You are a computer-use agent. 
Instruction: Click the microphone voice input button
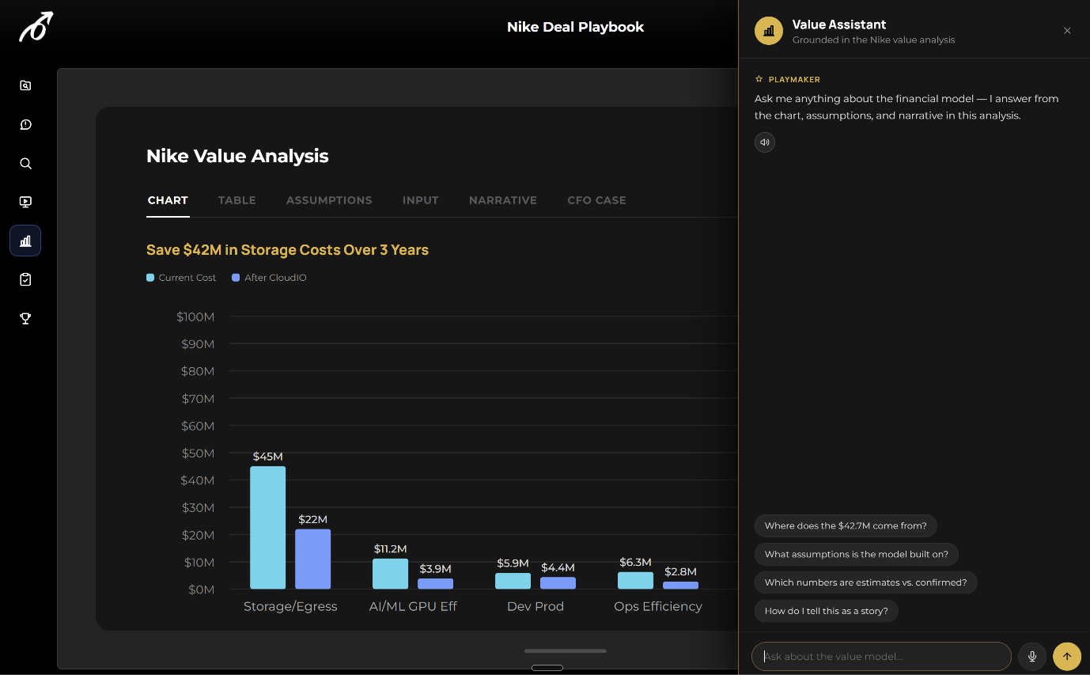coord(1032,656)
